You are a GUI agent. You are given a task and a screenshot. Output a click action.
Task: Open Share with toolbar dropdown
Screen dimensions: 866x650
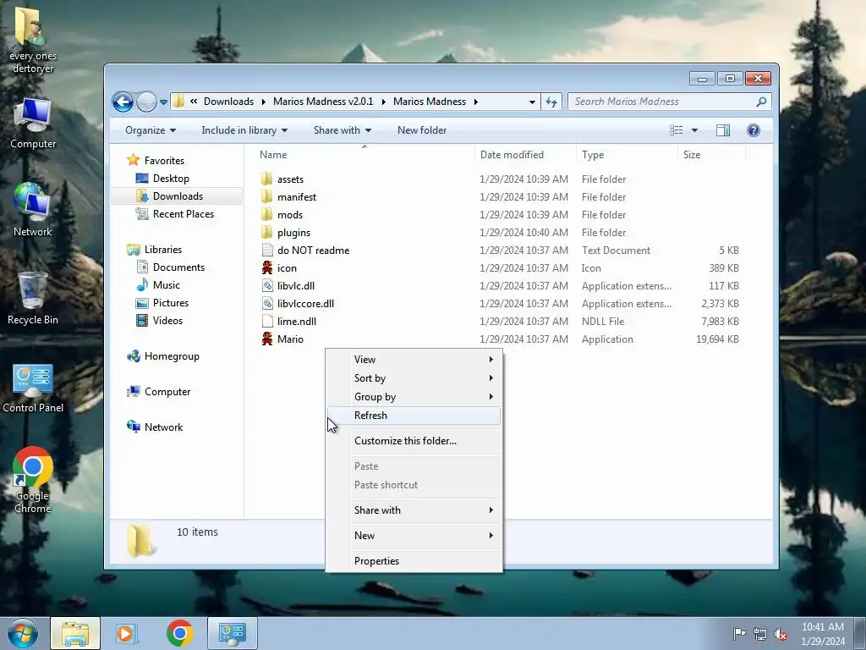click(x=342, y=130)
